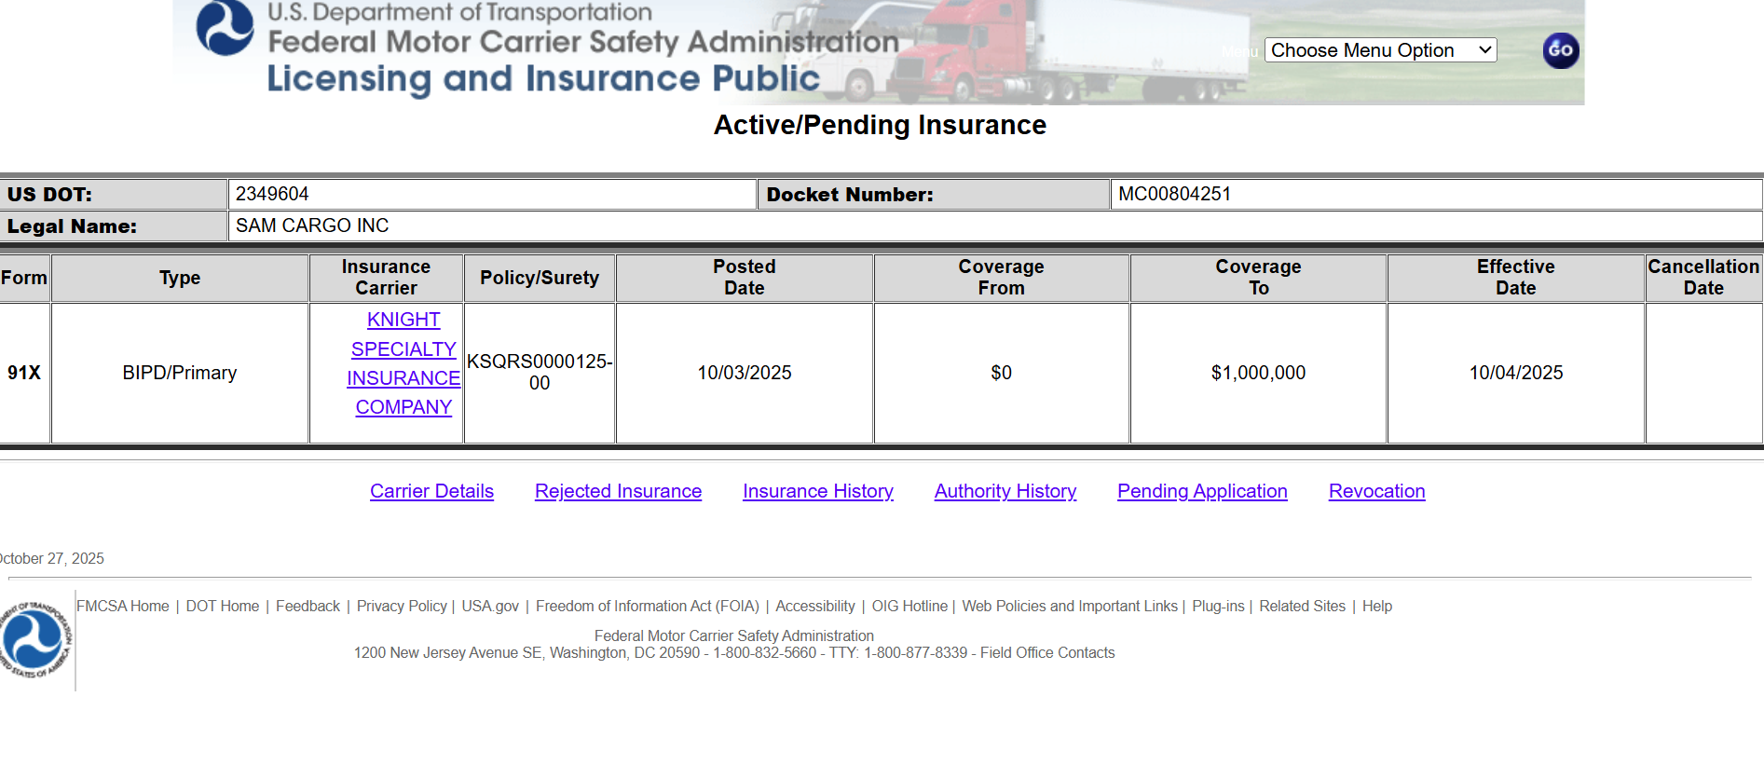View the Insurance History link
This screenshot has height=765, width=1764.
(817, 491)
